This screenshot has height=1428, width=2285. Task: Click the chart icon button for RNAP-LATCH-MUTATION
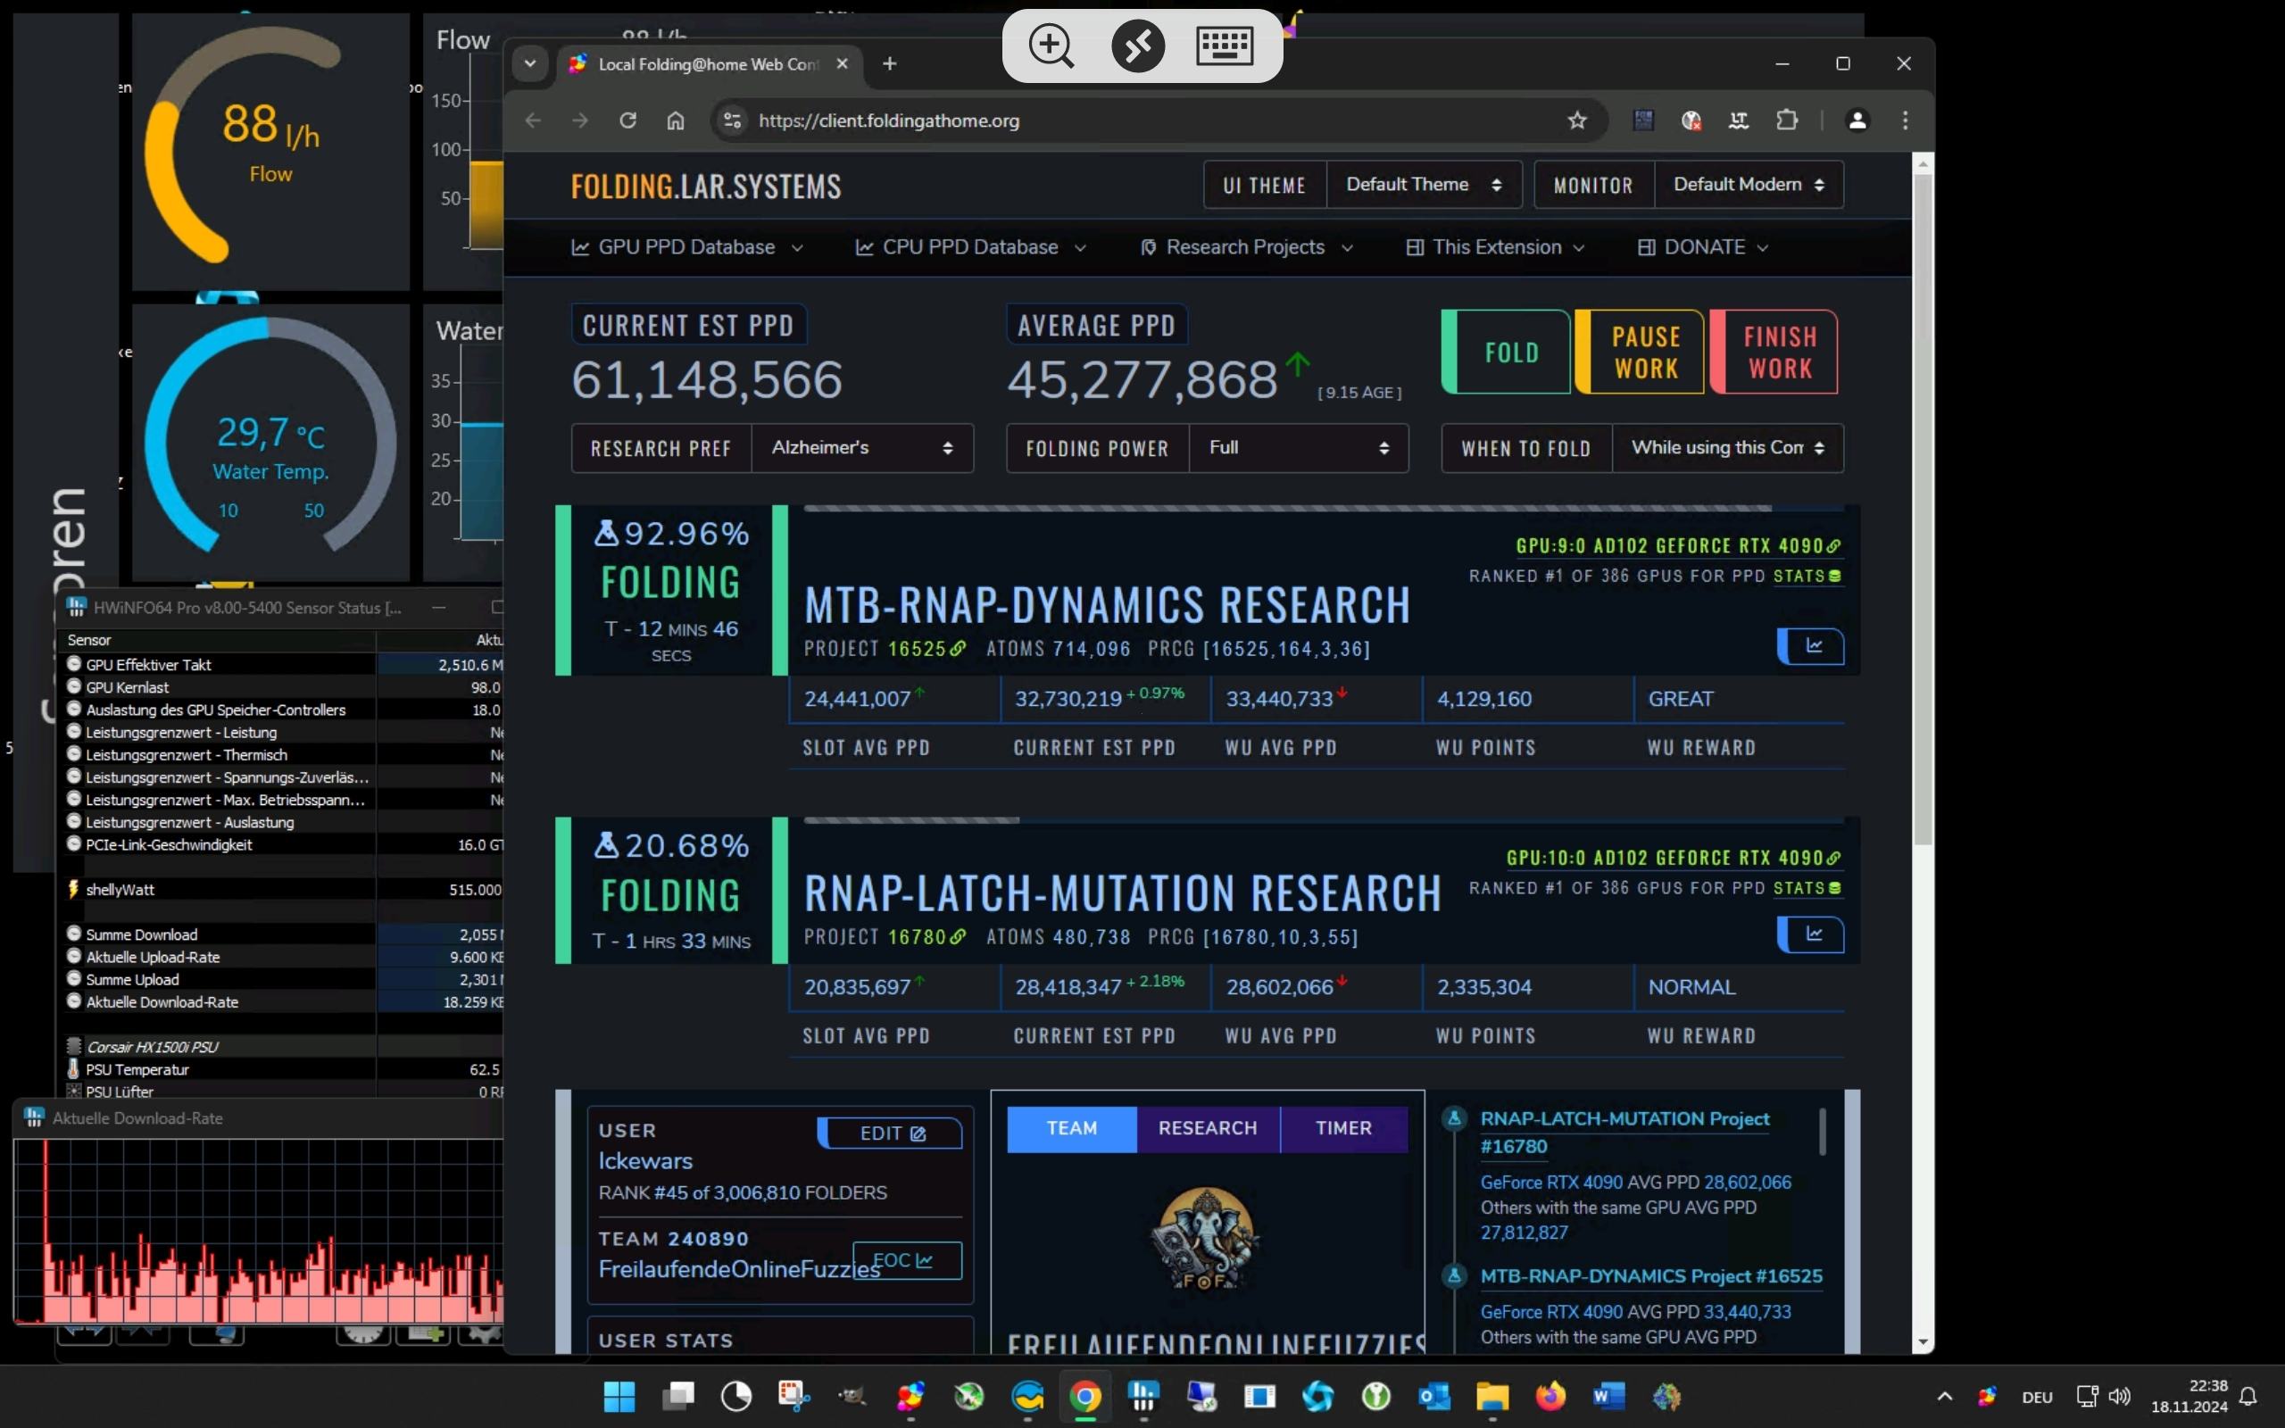[1811, 934]
